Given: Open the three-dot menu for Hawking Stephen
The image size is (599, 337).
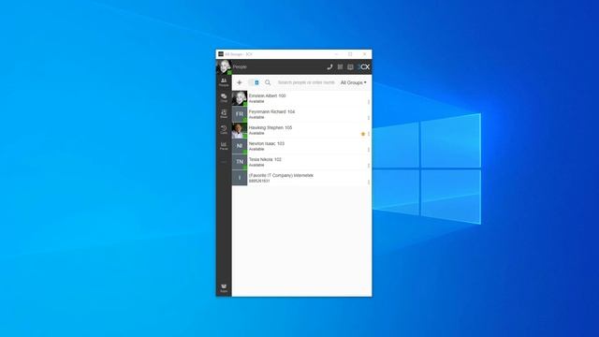Looking at the screenshot, I should click(369, 134).
